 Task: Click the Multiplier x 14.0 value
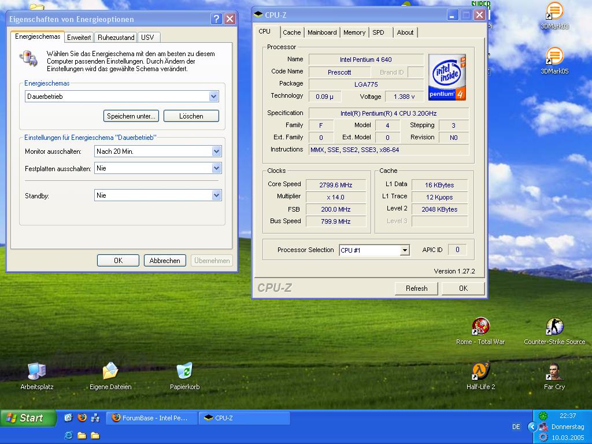[336, 197]
